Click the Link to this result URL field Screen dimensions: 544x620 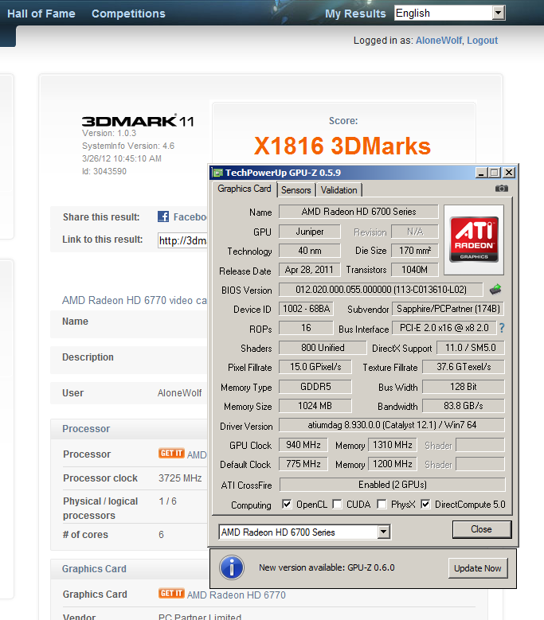tap(182, 240)
